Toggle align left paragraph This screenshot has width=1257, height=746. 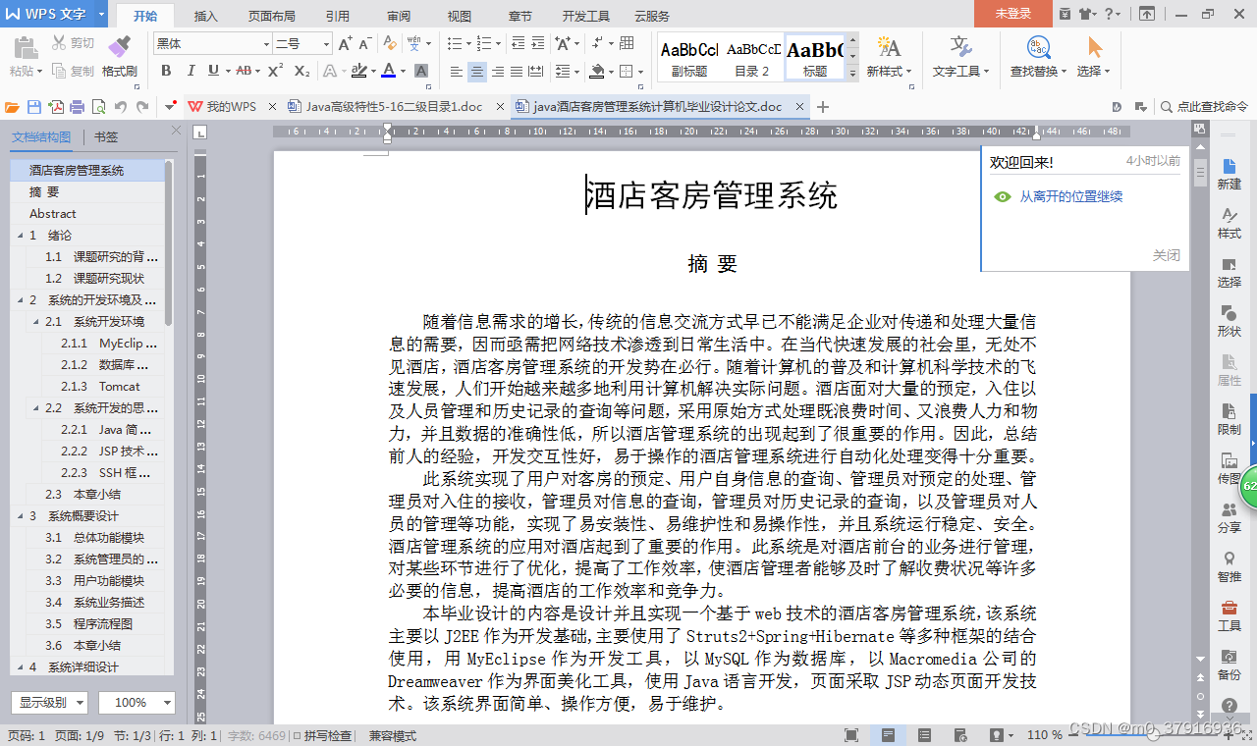pos(457,71)
